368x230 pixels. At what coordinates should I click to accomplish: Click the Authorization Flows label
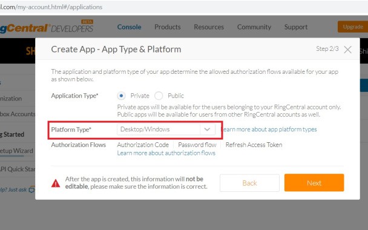[x=79, y=145]
